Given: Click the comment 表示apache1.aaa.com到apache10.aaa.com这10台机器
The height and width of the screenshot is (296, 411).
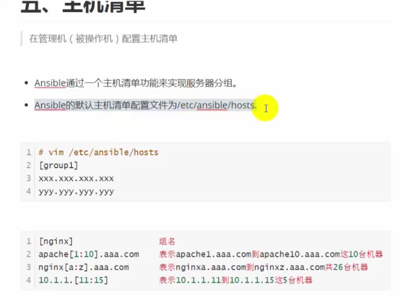Looking at the screenshot, I should click(x=271, y=254).
